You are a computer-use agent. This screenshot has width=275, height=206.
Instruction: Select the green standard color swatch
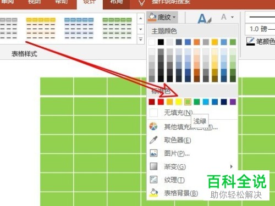[197, 102]
